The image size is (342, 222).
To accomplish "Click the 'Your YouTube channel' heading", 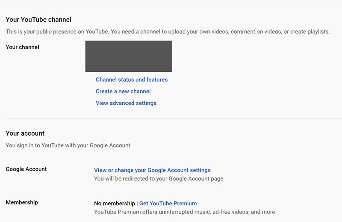I will coord(38,20).
